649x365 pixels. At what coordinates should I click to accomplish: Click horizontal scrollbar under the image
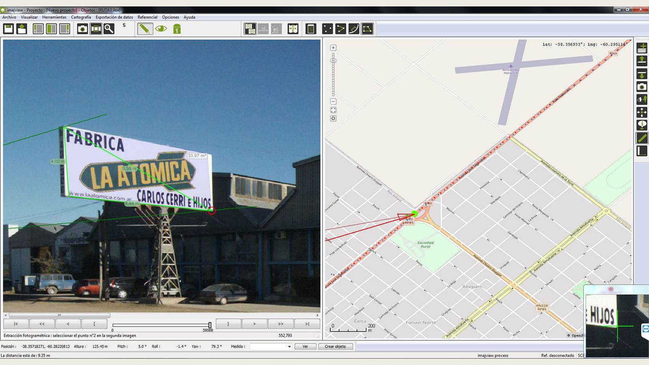click(60, 315)
